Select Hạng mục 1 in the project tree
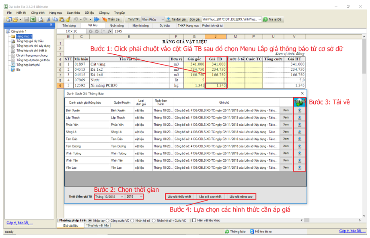 coord(24,36)
